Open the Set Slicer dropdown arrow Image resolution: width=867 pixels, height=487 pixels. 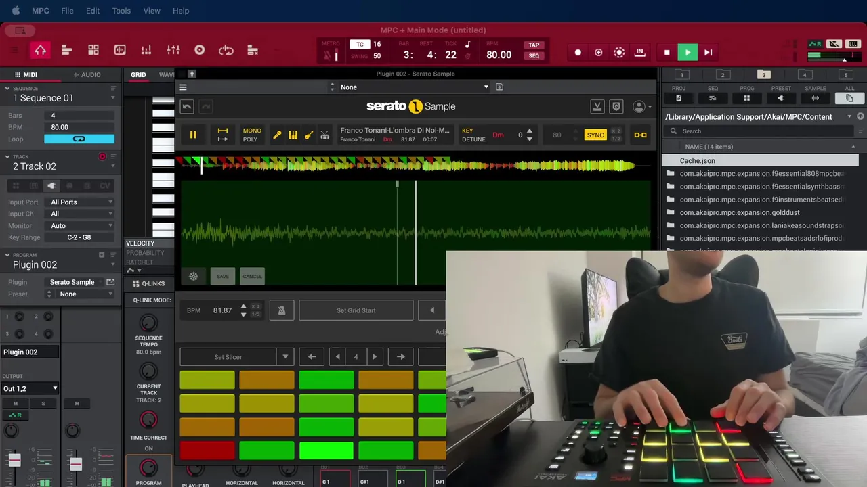coord(285,357)
